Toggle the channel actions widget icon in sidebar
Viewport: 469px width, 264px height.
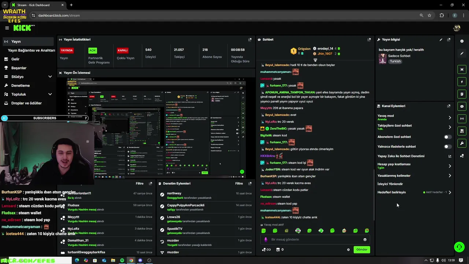[x=462, y=131]
